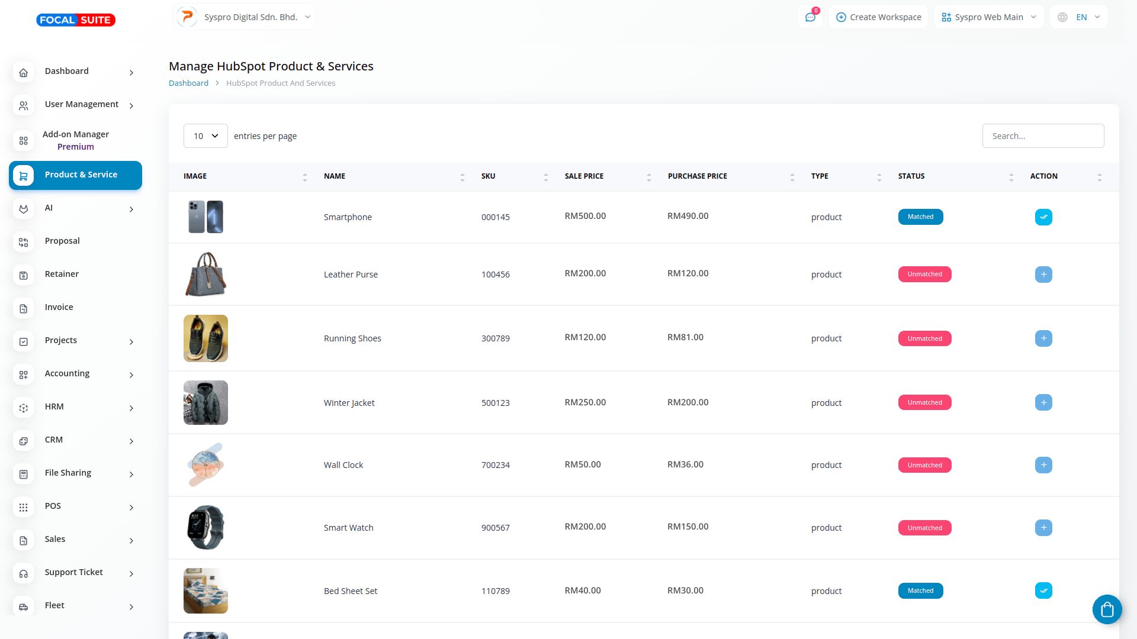This screenshot has width=1137, height=639.
Task: Click the Invoice sidebar icon
Action: (x=24, y=308)
